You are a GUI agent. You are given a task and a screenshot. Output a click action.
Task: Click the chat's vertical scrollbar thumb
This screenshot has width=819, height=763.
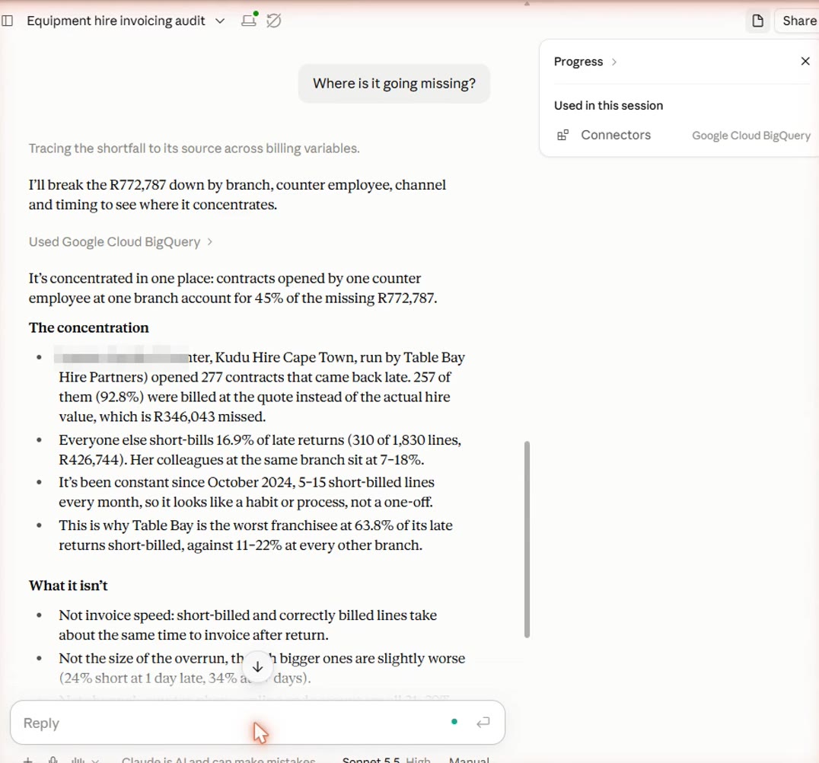pyautogui.click(x=527, y=539)
